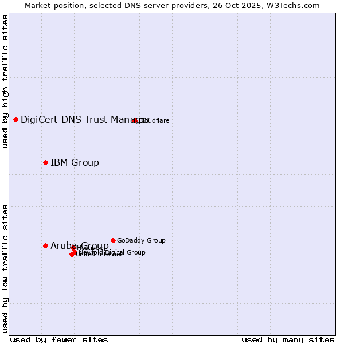Click the IBM Group label
This screenshot has height=344, width=344.
point(75,163)
